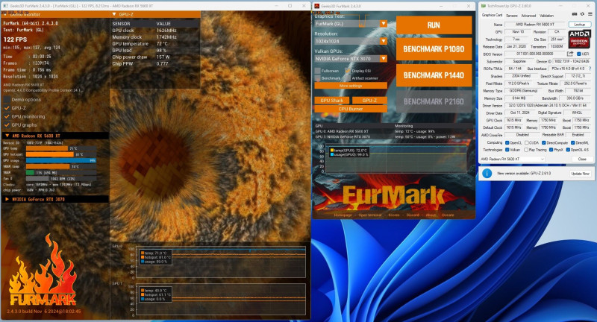Start BENCHMARK P1080

(x=434, y=49)
